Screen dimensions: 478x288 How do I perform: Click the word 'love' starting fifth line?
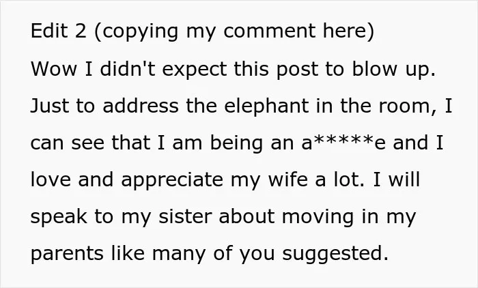(x=51, y=179)
